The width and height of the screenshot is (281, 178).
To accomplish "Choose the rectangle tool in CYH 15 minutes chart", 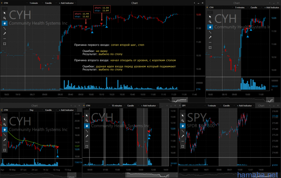I will click(87, 146).
